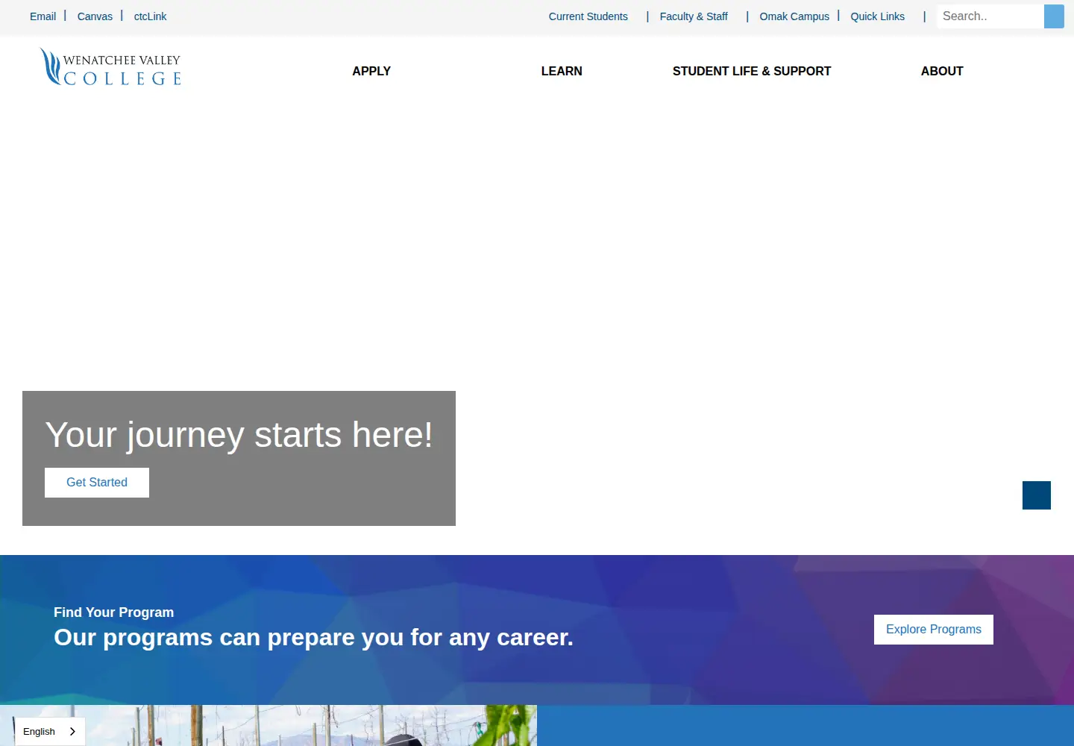1074x746 pixels.
Task: Visit the Omak Campus link
Action: (794, 16)
